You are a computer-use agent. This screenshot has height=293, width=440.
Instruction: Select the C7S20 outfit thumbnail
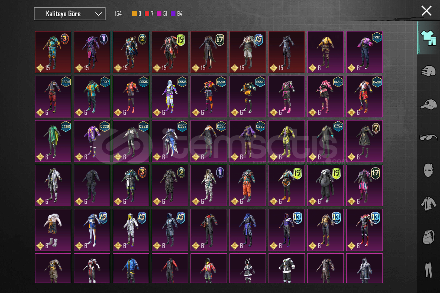(x=364, y=52)
